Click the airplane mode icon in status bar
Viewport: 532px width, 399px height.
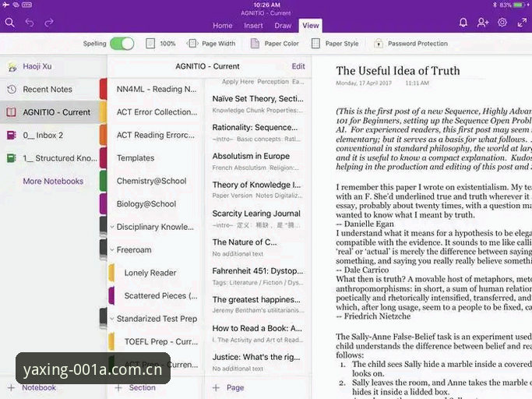[x=5, y=5]
